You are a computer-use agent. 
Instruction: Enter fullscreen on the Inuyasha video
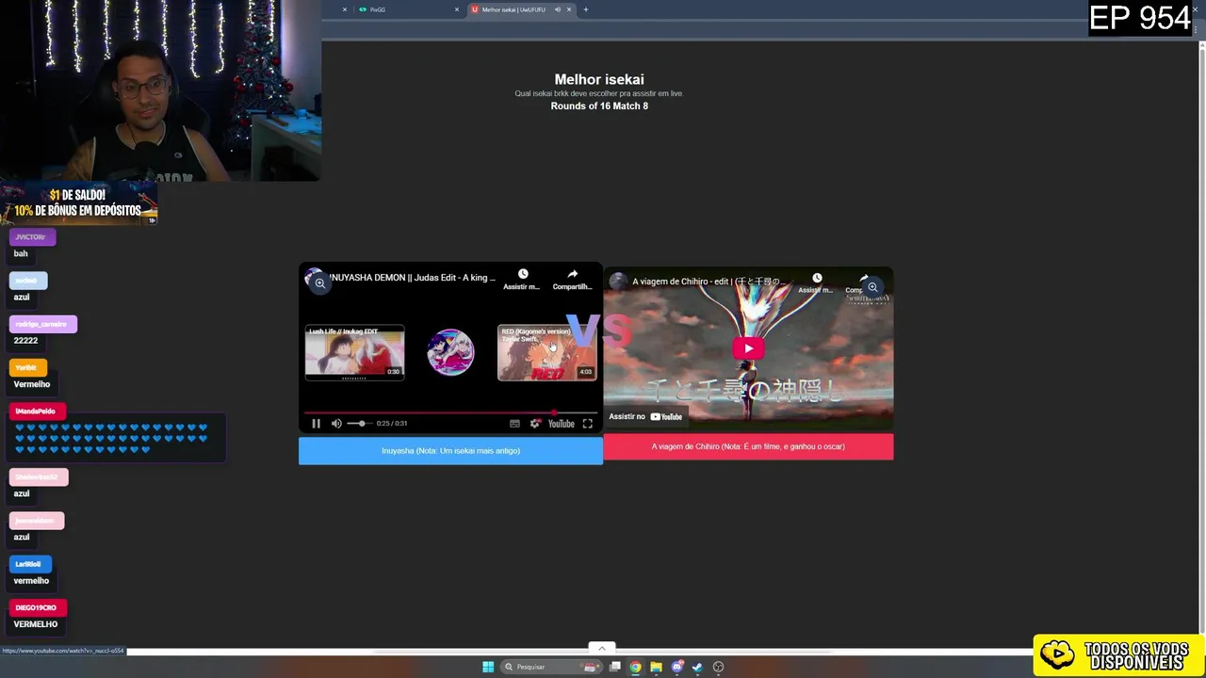pos(587,424)
